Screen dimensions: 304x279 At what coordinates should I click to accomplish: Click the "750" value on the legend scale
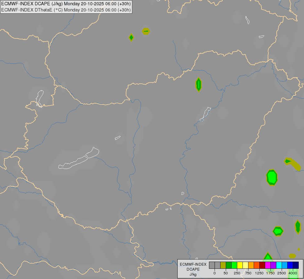248,273
